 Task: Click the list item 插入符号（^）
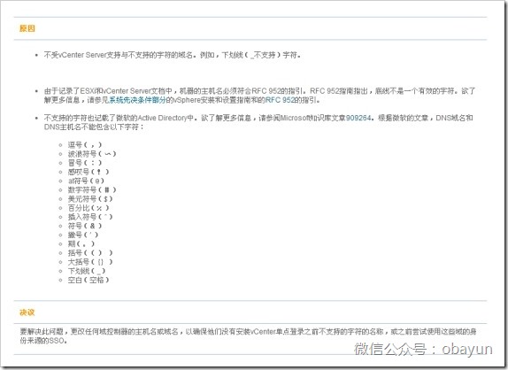(x=90, y=217)
